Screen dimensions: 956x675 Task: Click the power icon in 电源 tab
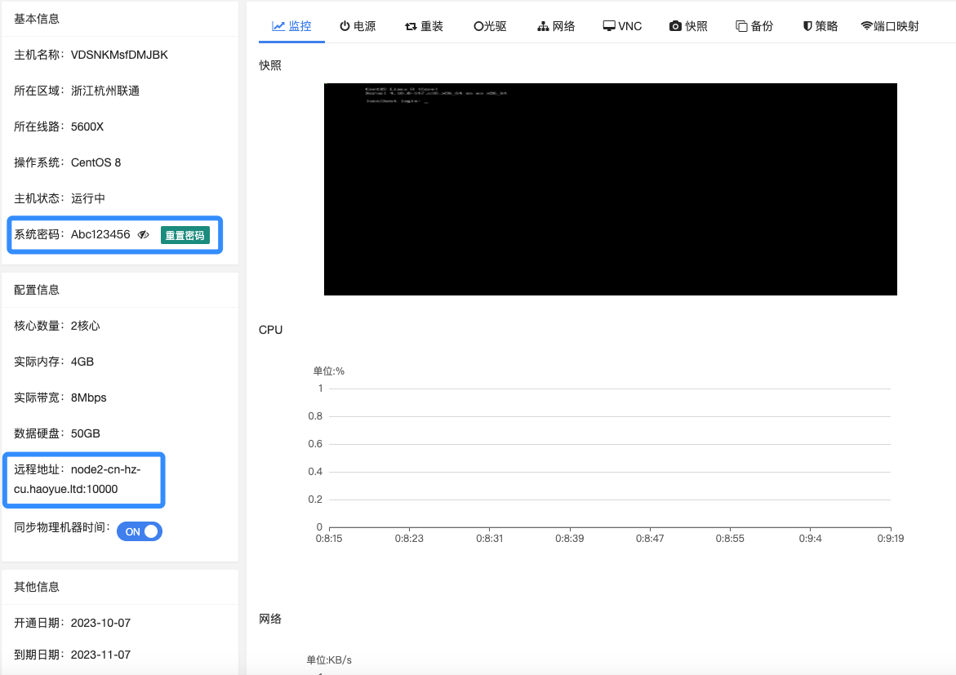click(345, 26)
